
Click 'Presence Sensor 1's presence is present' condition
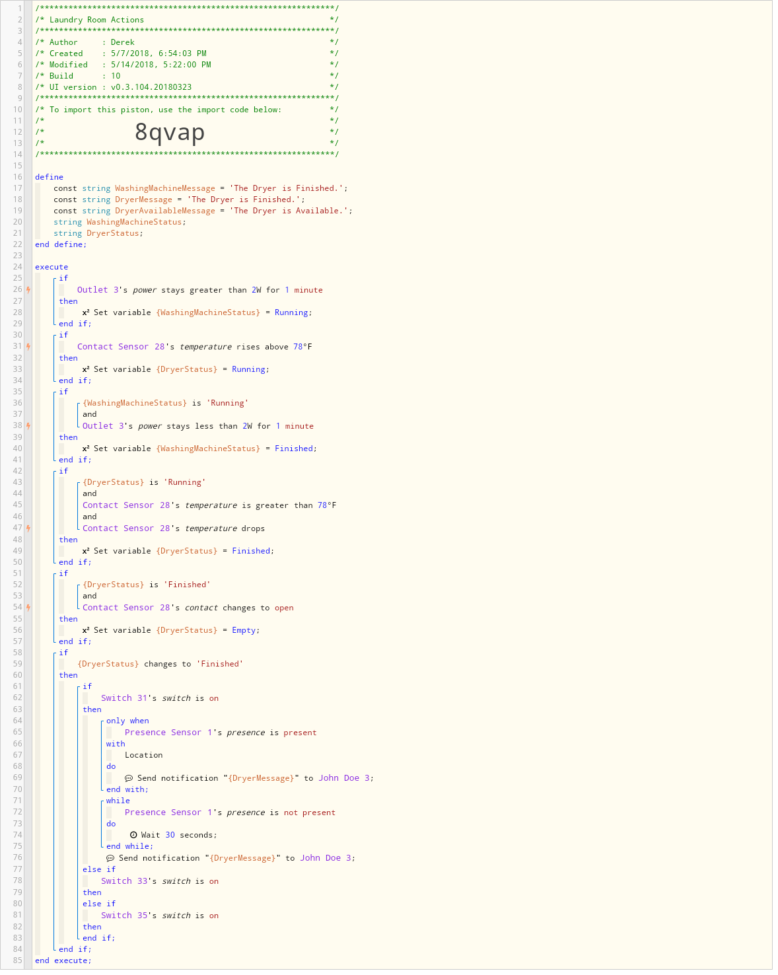[x=221, y=733]
